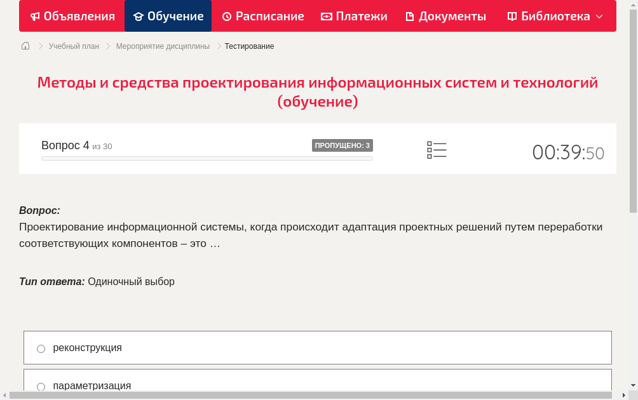This screenshot has height=400, width=638.
Task: Follow the Тестирование breadcrumb link
Action: (x=248, y=46)
